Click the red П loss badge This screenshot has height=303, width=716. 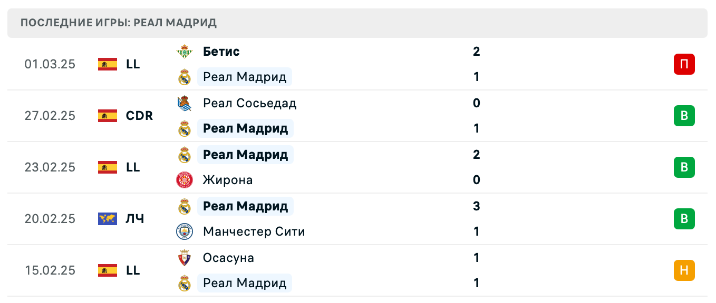pyautogui.click(x=684, y=64)
